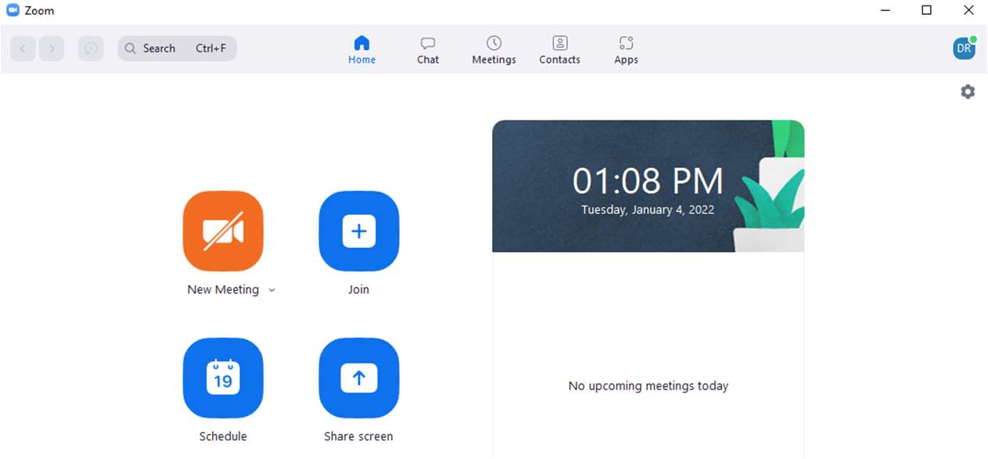
Task: Click the Share screen arrow button
Action: click(x=359, y=378)
